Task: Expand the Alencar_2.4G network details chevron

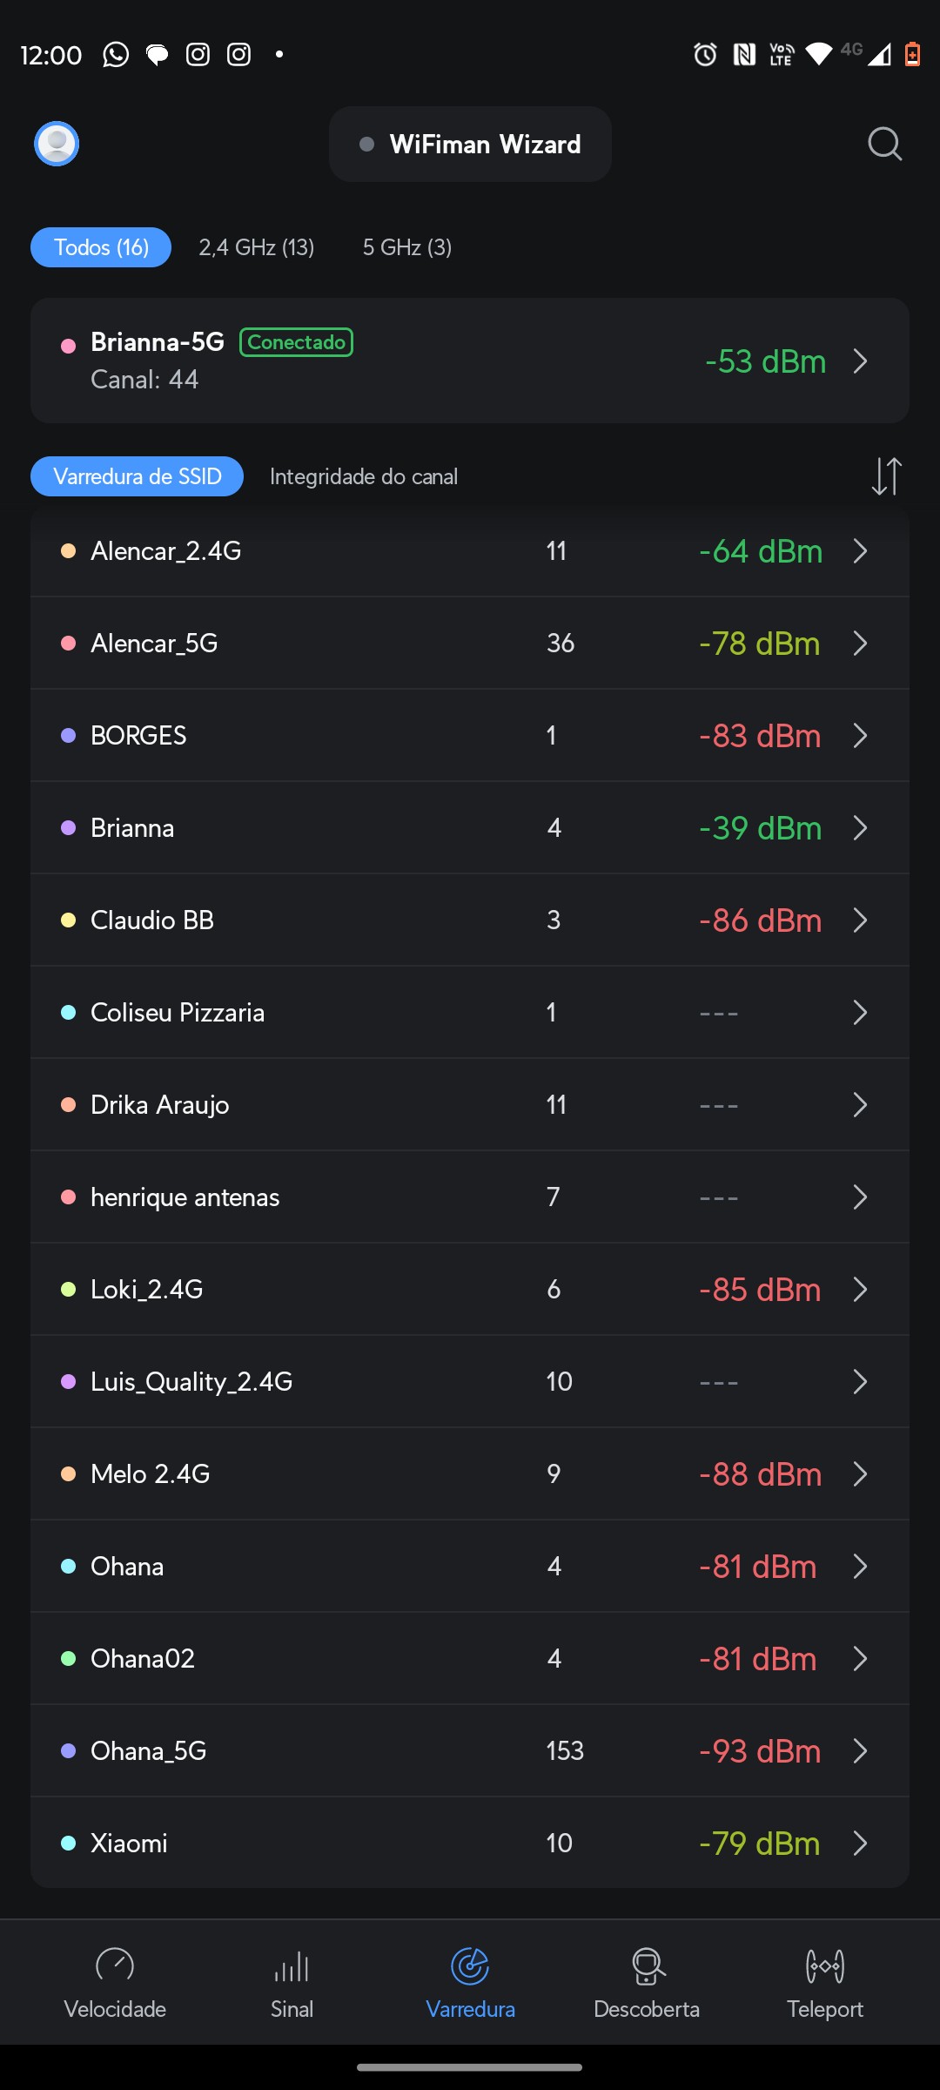Action: (x=860, y=551)
